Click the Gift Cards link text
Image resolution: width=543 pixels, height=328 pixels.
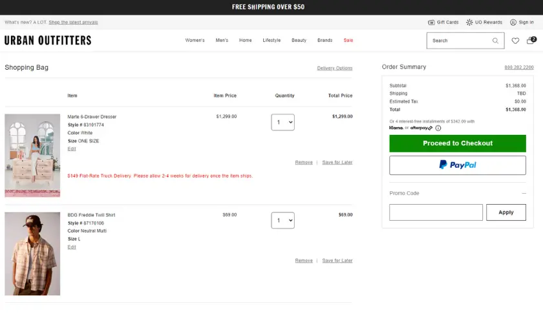[x=447, y=22]
